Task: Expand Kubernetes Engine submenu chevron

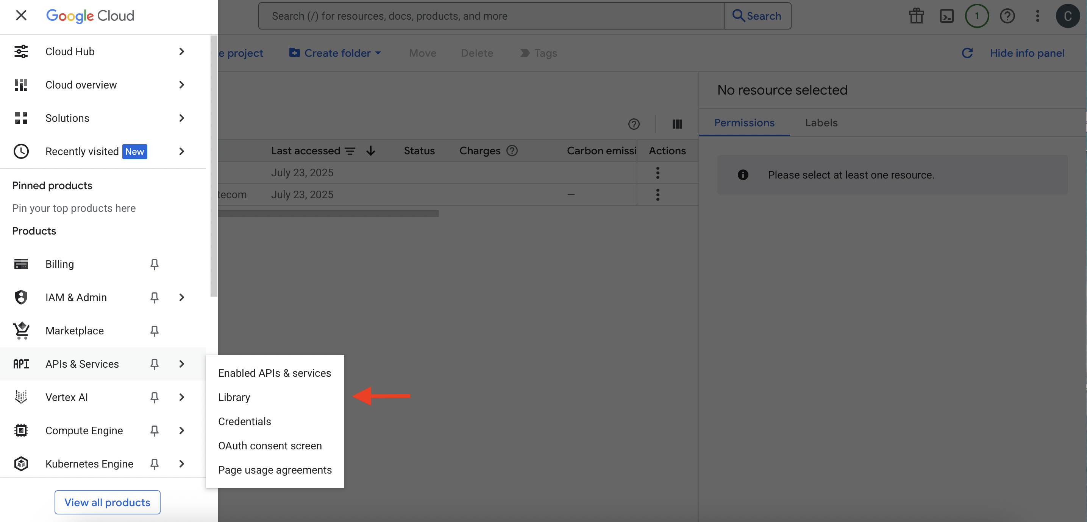Action: pos(182,464)
